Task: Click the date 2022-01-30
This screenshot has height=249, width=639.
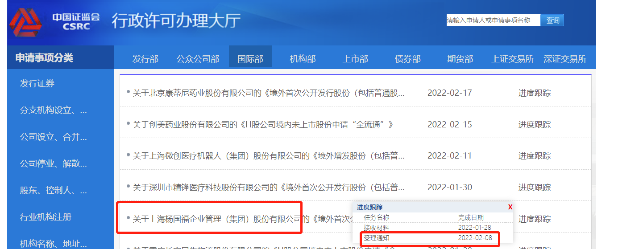Action: (450, 188)
